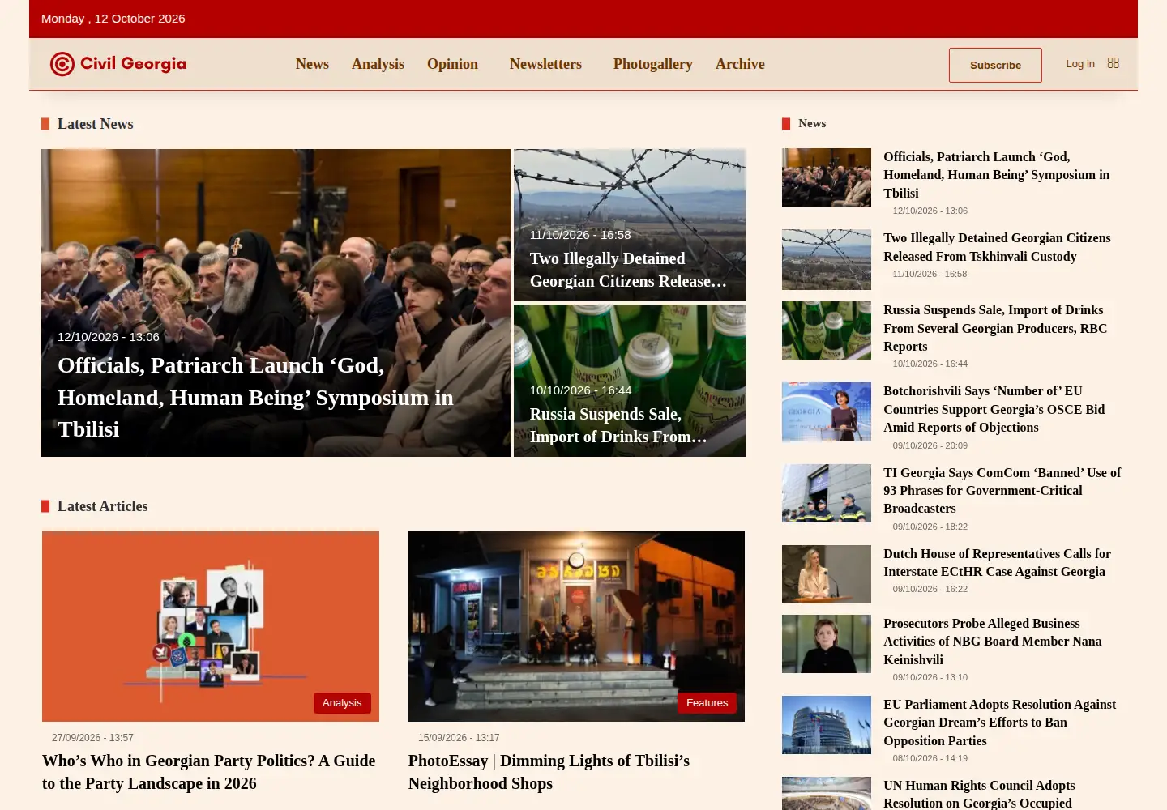The image size is (1167, 810).
Task: Open Botchorishvili OSCE bid headline
Action: click(x=994, y=409)
